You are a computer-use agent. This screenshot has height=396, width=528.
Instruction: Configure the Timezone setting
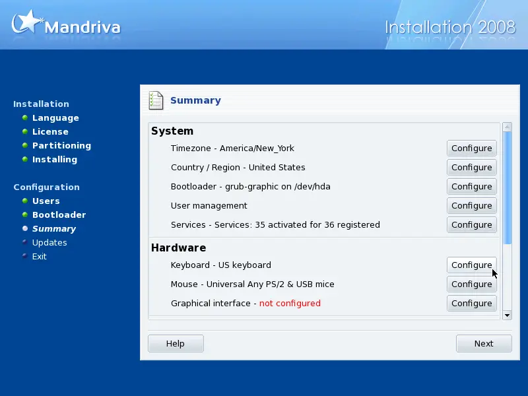[471, 148]
